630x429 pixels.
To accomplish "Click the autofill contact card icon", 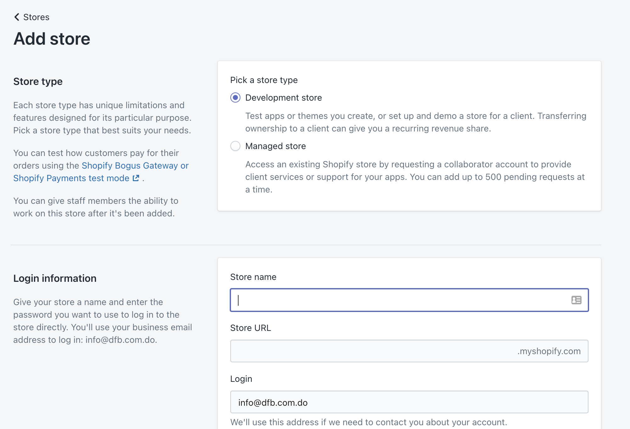I will pyautogui.click(x=576, y=300).
